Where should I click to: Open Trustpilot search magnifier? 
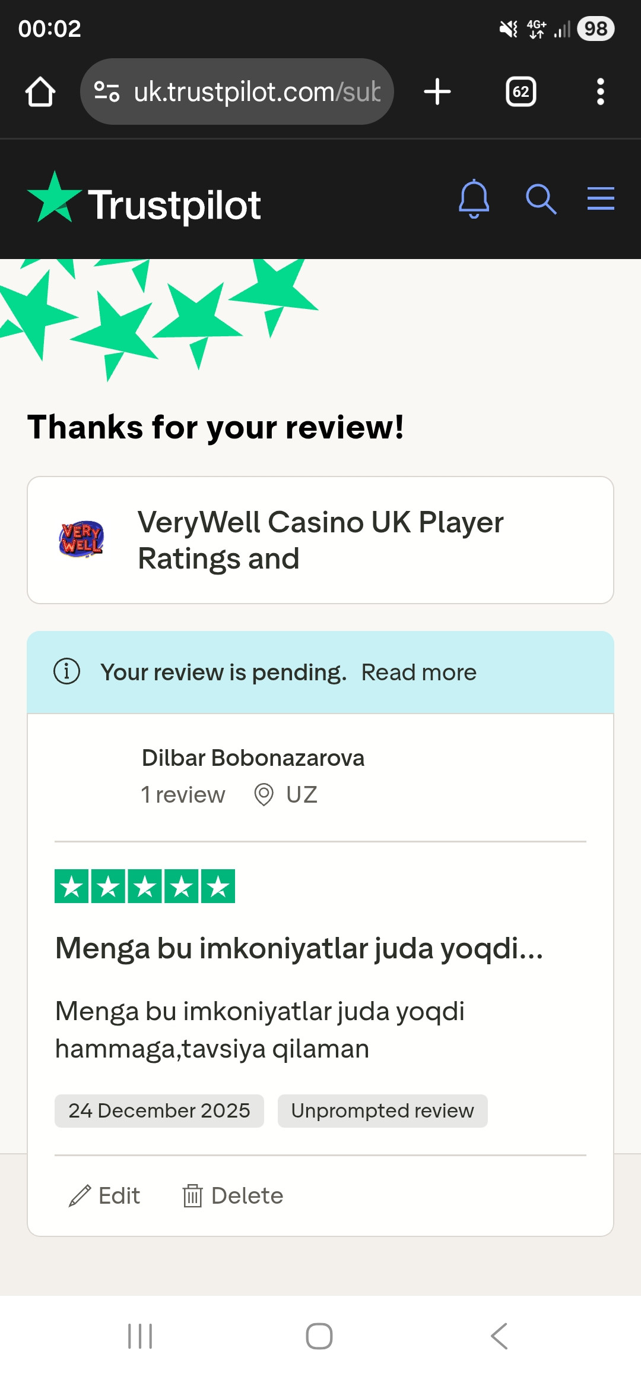[x=541, y=199]
